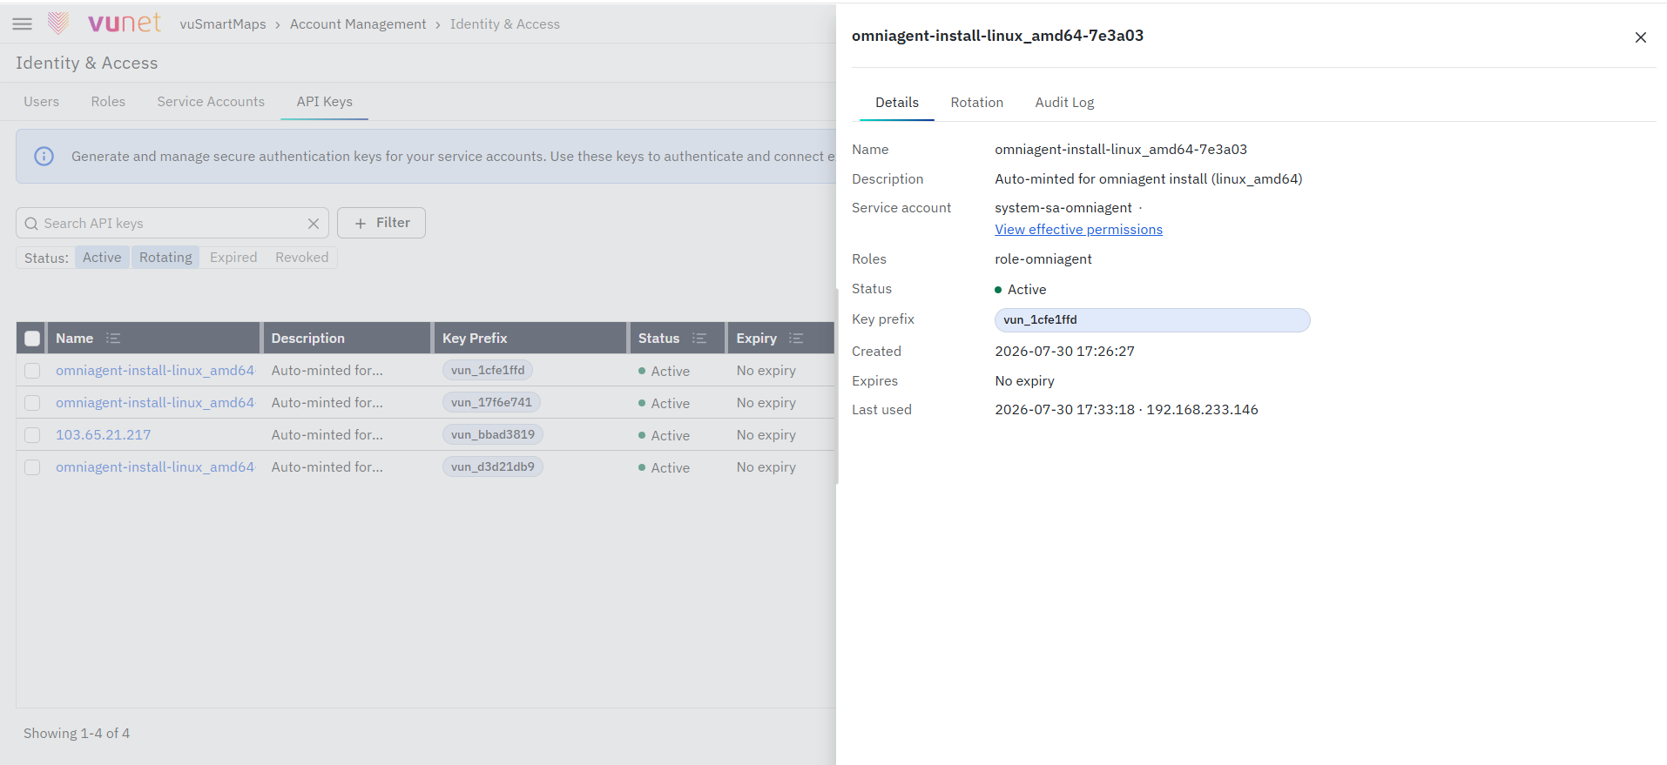Switch to the Users tab
1667x765 pixels.
tap(42, 102)
